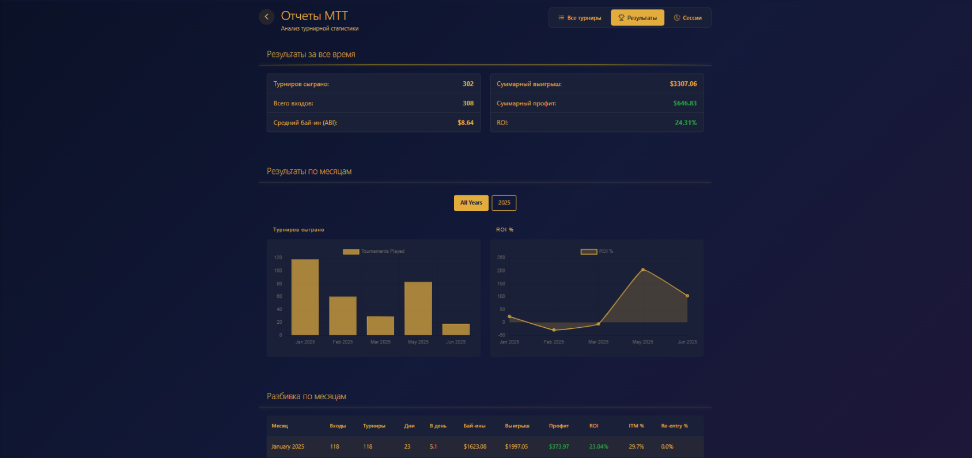Screen dimensions: 972x458
Task: Click the Всего входов 308 value
Action: point(468,104)
